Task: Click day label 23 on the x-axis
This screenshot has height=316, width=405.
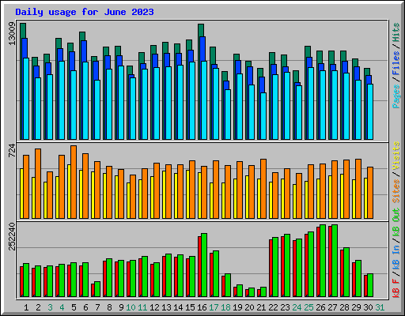Action: pyautogui.click(x=285, y=307)
